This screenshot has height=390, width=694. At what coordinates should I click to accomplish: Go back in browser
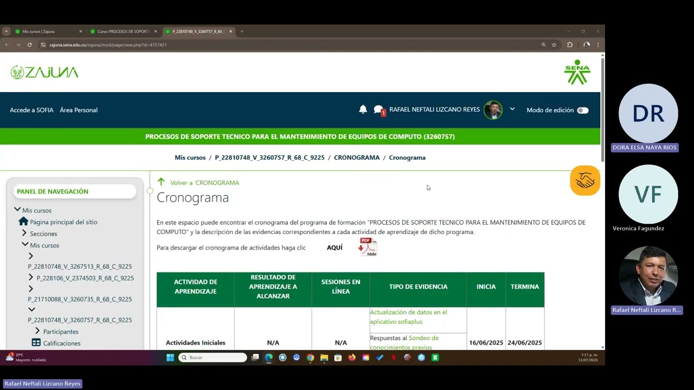coord(7,45)
